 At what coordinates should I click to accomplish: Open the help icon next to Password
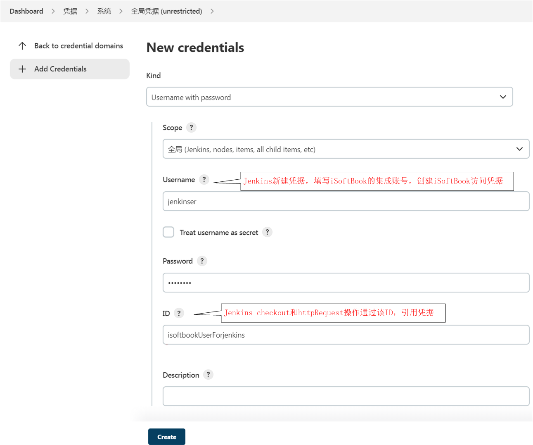(x=202, y=261)
